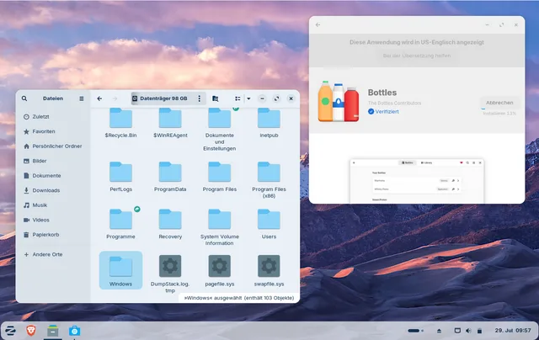Open the search icon in Dateien
Screen dimensions: 539x340
pyautogui.click(x=24, y=98)
